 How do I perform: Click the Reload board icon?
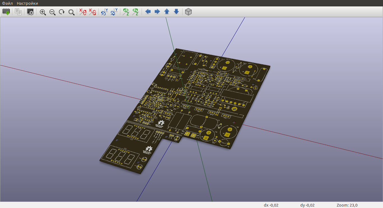point(6,12)
